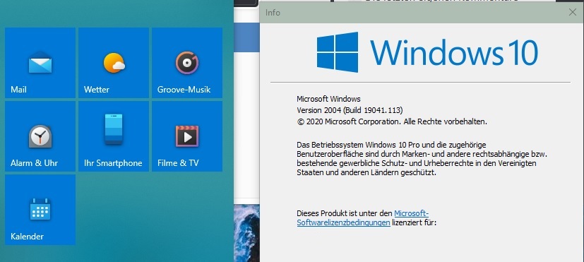Launch the Filme & TV tile
584x262 pixels.
pyautogui.click(x=187, y=136)
